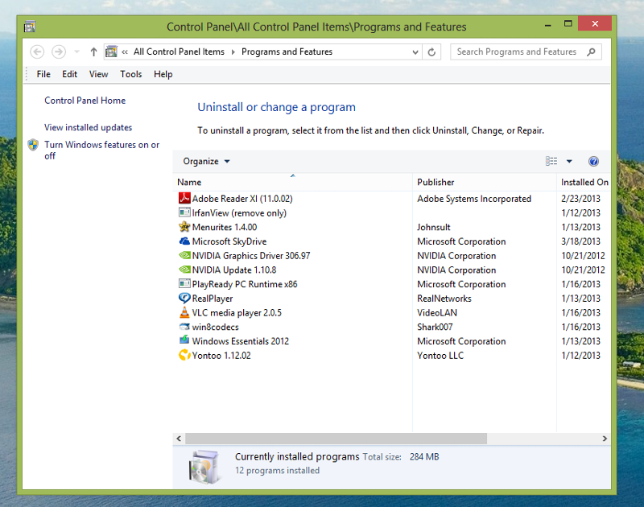Select PlayReady PC Runtime x86 entry
The image size is (644, 507).
click(x=245, y=284)
